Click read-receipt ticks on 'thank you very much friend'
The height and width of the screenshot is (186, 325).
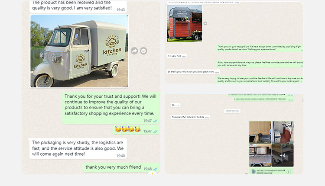(x=155, y=169)
